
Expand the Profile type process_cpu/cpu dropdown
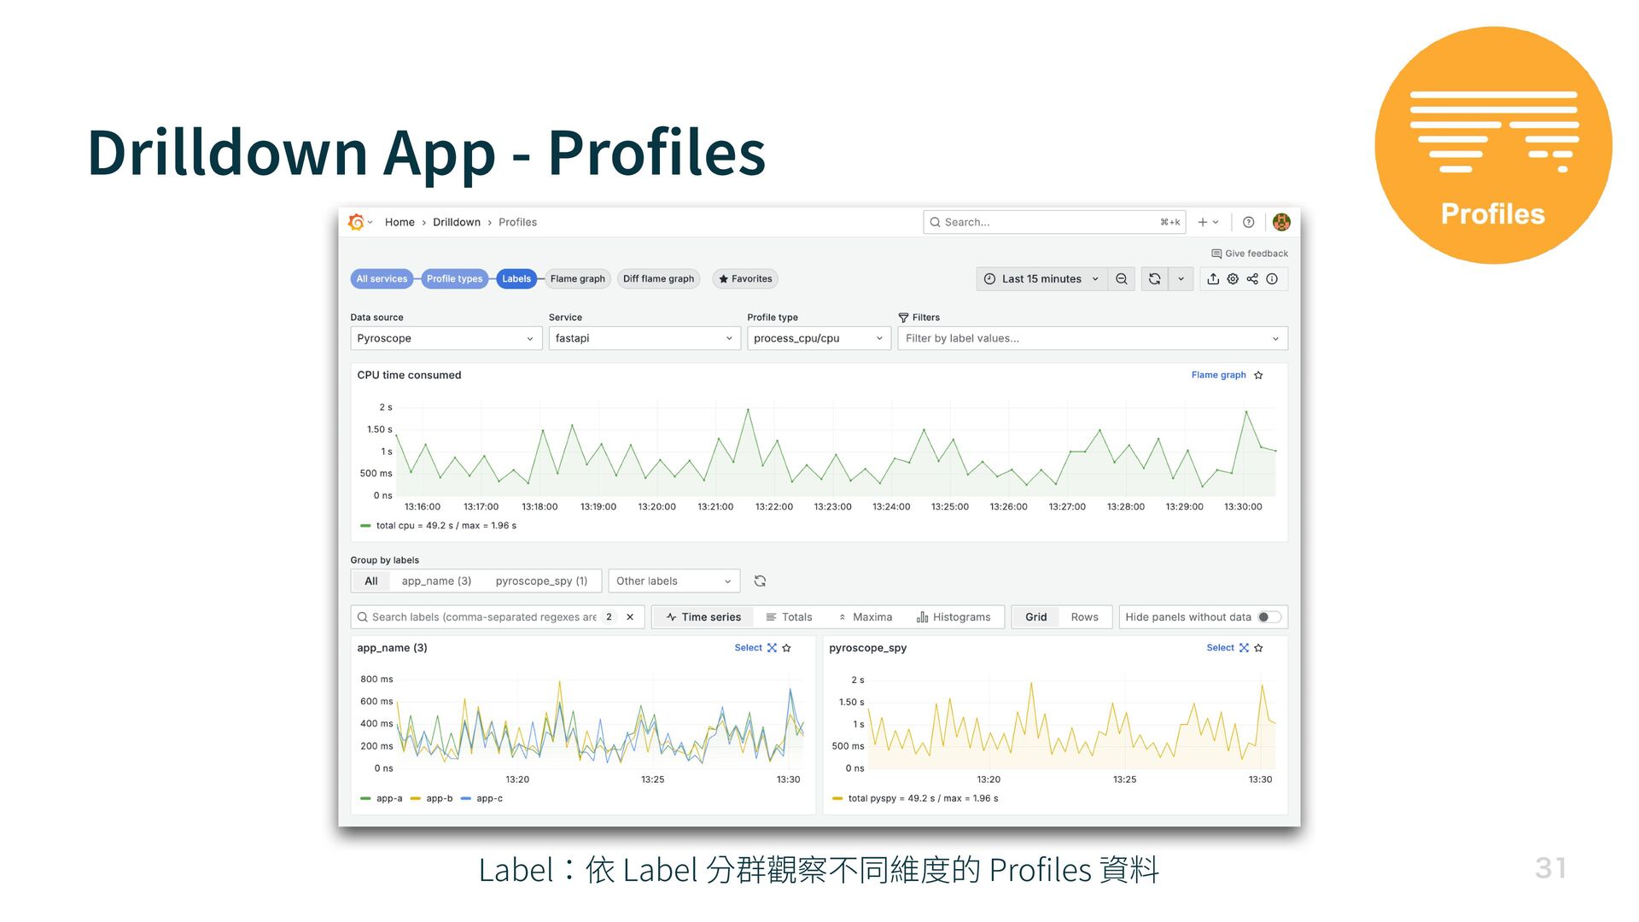(x=818, y=339)
